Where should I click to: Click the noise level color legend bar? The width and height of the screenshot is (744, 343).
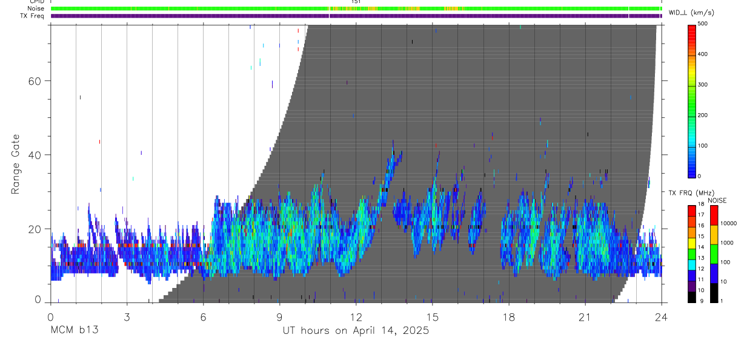pos(714,254)
